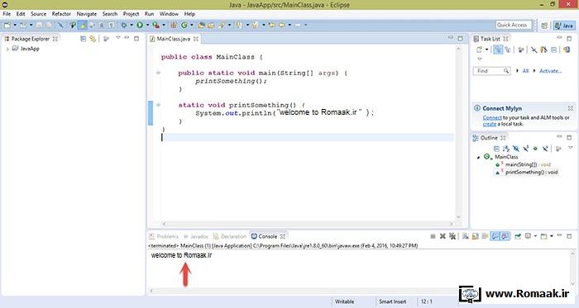Open dropdown arrow beside the Debug icon
579x308 pixels.
[x=132, y=25]
